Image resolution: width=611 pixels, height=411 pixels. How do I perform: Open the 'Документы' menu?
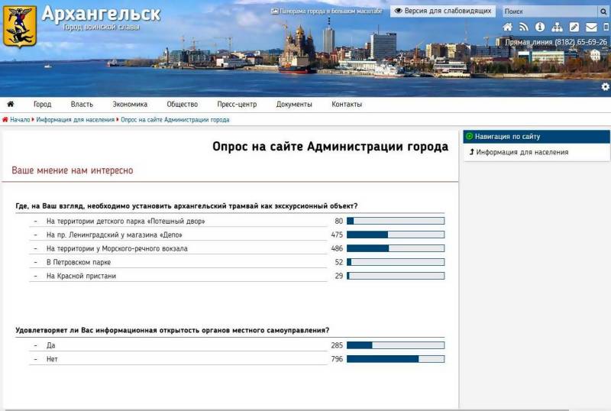pos(294,105)
